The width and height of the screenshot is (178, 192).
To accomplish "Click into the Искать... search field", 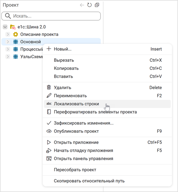I will (51, 16).
